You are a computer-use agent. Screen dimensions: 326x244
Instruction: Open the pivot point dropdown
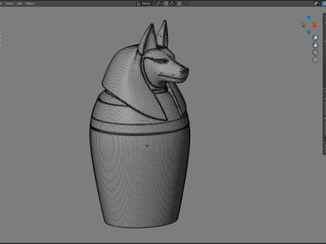[159, 3]
